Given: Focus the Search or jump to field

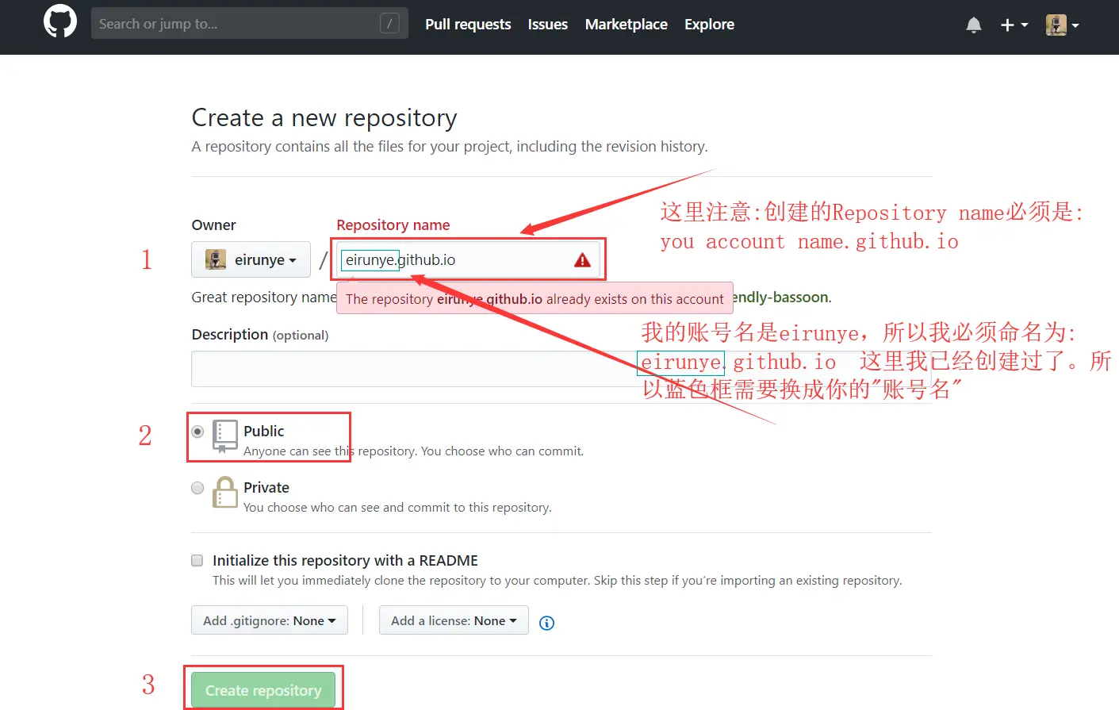Looking at the screenshot, I should [x=250, y=24].
